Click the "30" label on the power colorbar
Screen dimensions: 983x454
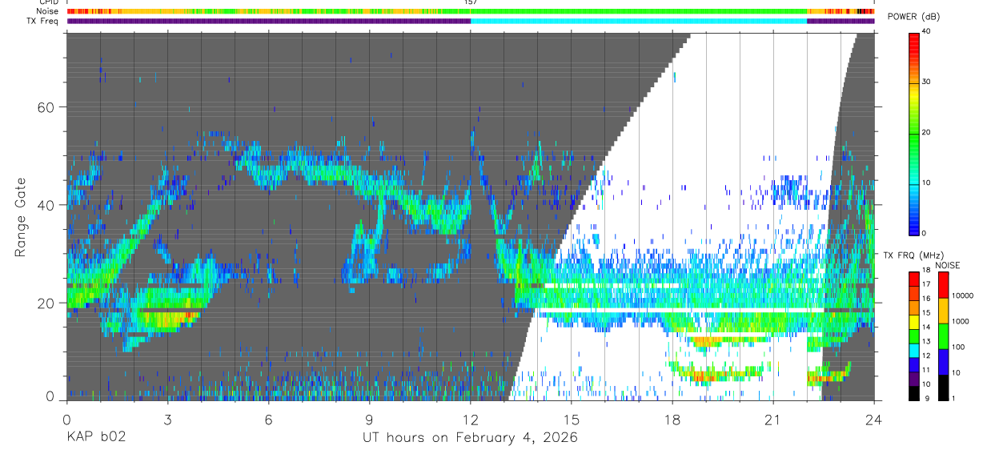(926, 82)
